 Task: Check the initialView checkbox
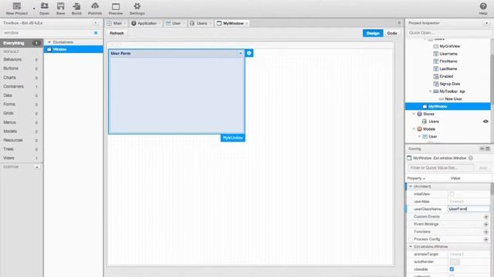point(452,194)
